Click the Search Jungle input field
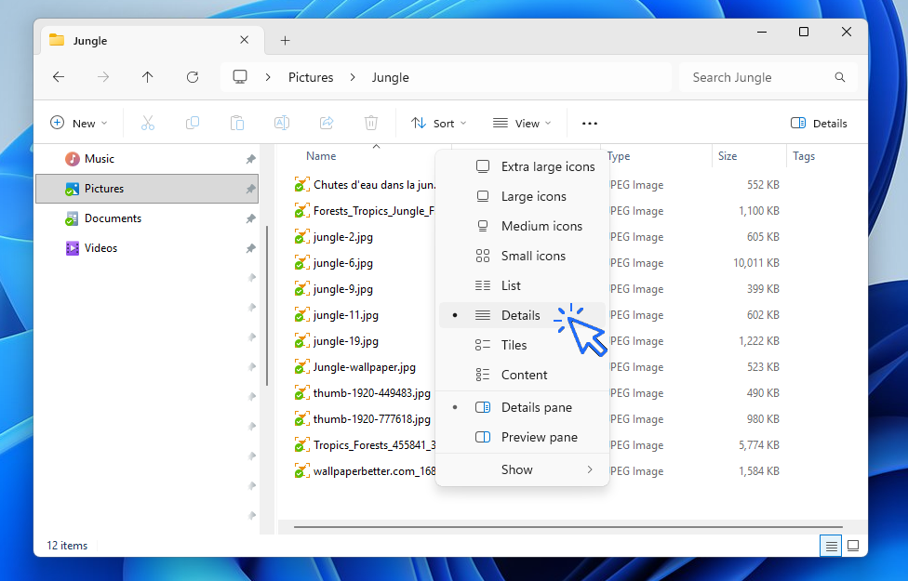 tap(758, 77)
